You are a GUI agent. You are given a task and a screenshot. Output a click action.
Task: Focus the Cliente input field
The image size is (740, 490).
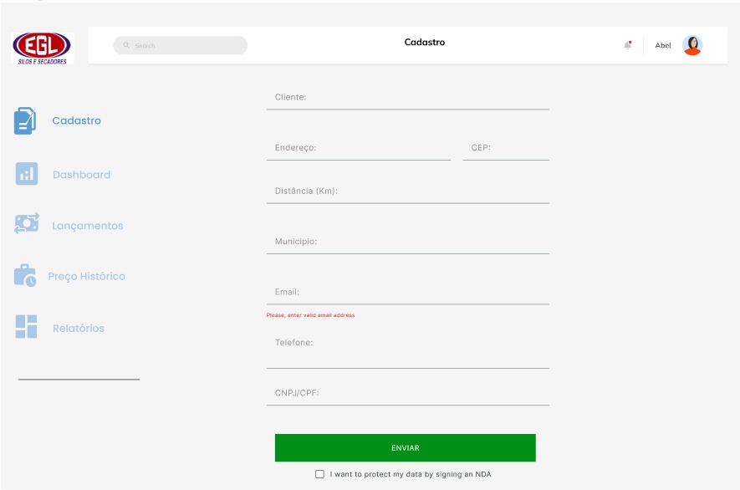pos(407,98)
